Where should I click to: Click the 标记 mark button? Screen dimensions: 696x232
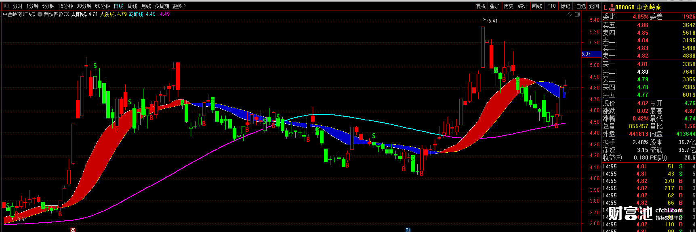566,6
